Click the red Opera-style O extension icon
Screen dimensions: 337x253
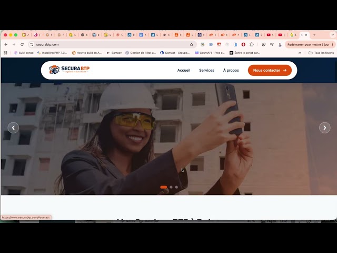click(x=243, y=44)
